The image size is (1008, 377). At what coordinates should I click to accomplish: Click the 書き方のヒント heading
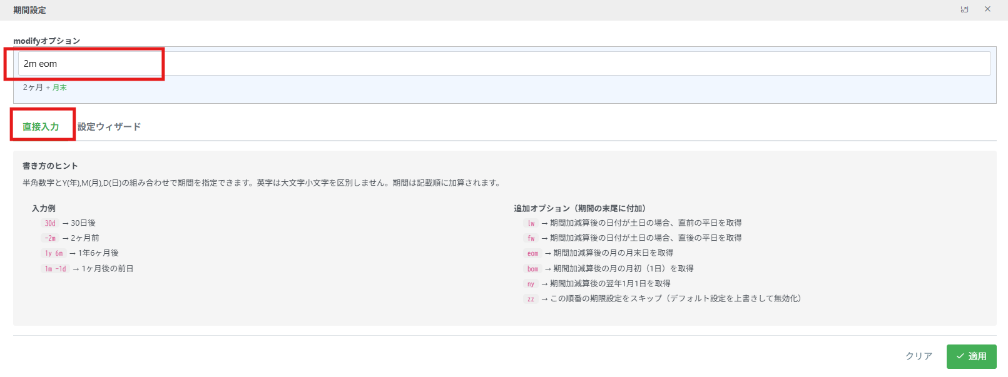[x=50, y=166]
